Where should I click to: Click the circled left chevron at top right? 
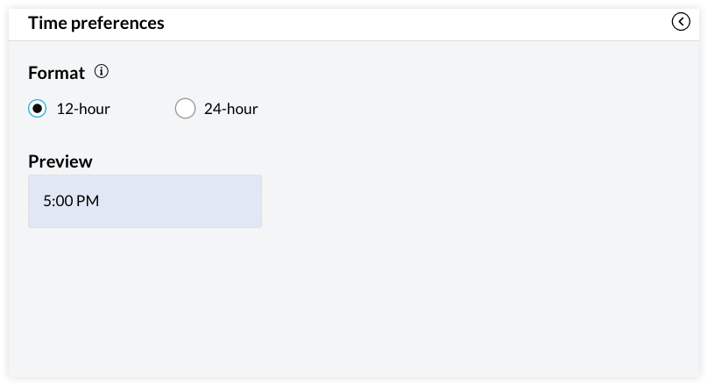(681, 22)
